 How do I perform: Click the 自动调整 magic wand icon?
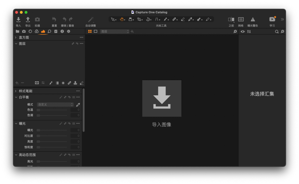pyautogui.click(x=91, y=20)
